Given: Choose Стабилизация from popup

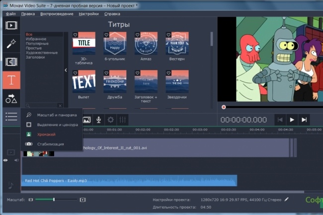Looking at the screenshot, I should point(52,144).
